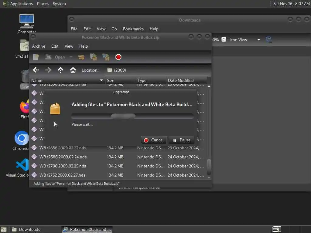
Task: Click the add files toolbar icon
Action: [x=94, y=57]
